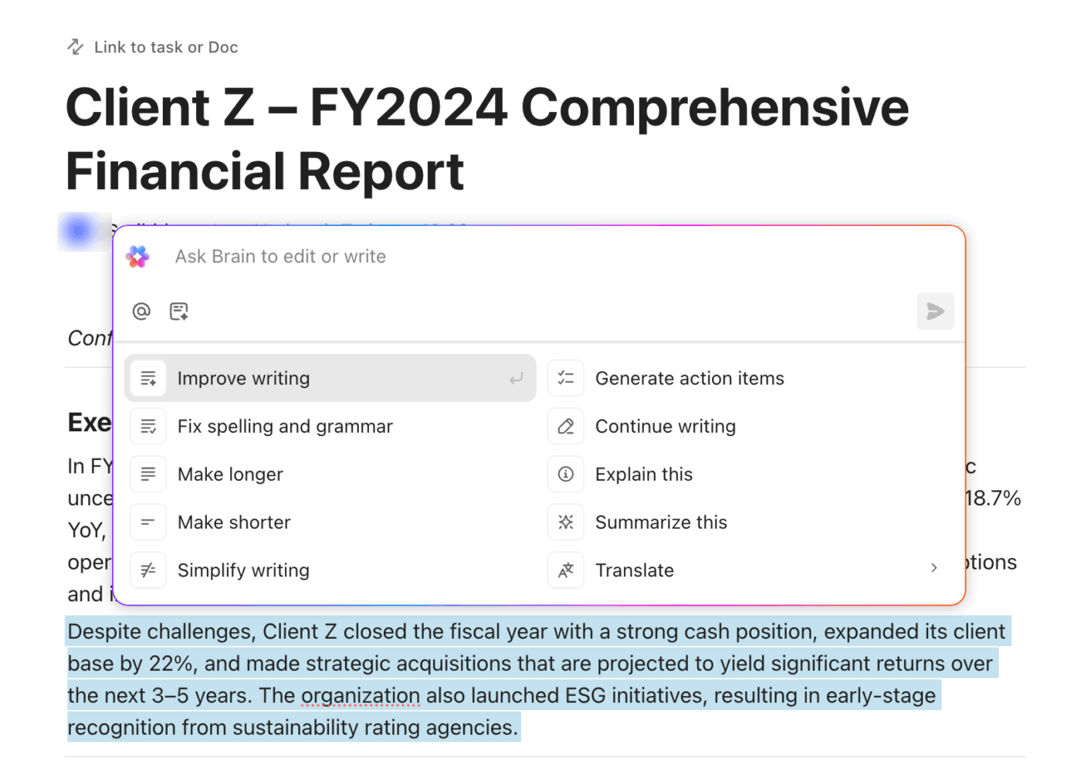Click the Summarize this sparkle icon
1081x784 pixels.
point(566,522)
